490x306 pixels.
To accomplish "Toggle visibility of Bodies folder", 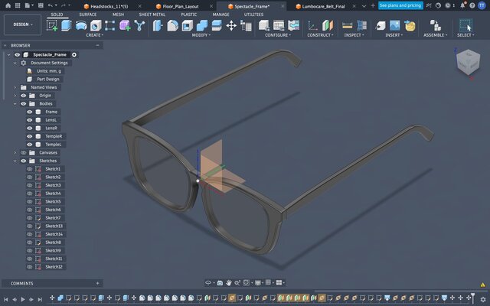I will pyautogui.click(x=24, y=104).
